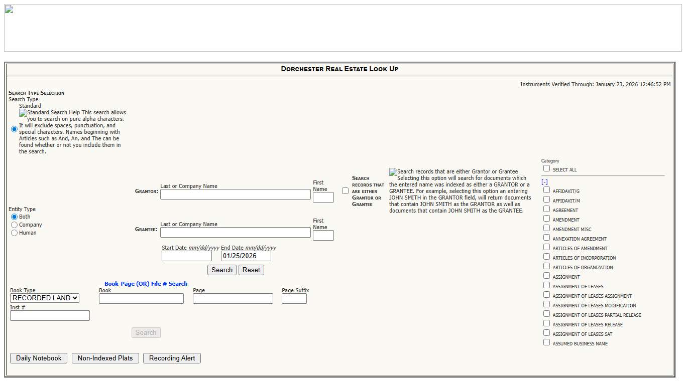Enable searching records as either Grantor or Grantee
The width and height of the screenshot is (686, 385).
(345, 190)
